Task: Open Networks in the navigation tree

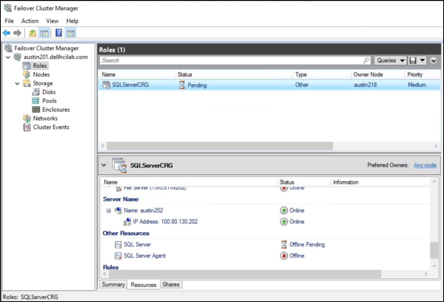Action: point(45,118)
